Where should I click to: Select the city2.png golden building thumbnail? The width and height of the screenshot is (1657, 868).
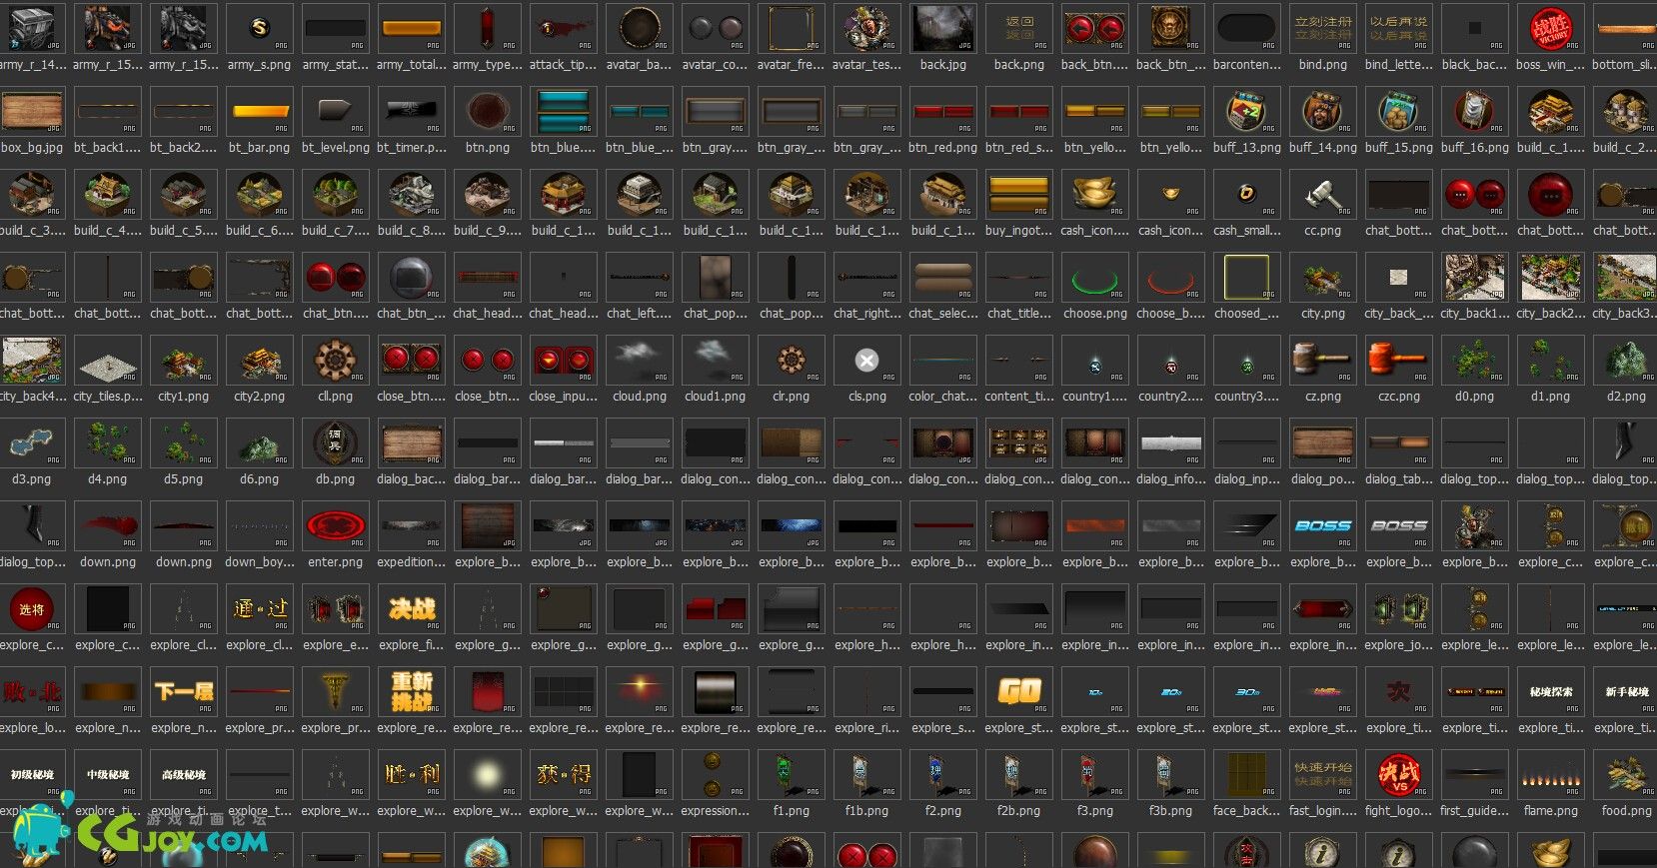pos(260,360)
